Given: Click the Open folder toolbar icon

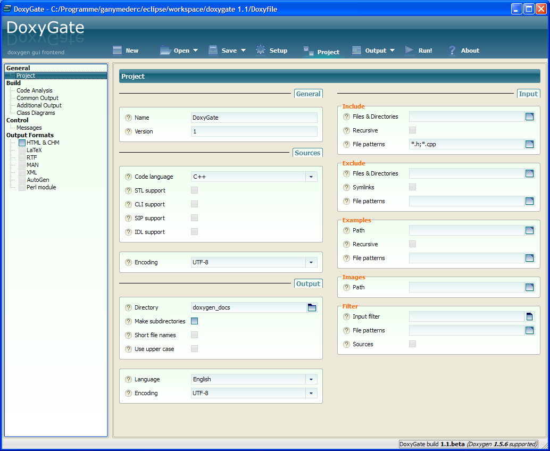Looking at the screenshot, I should coord(165,50).
